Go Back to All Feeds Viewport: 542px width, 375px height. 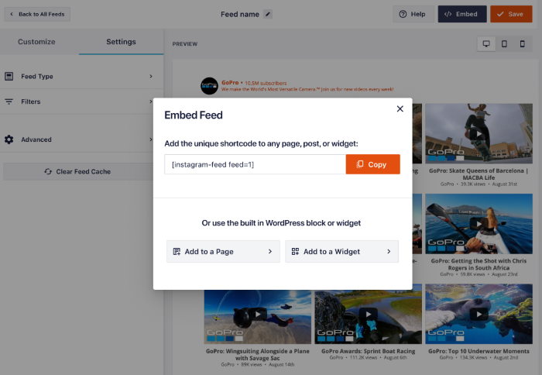click(37, 14)
